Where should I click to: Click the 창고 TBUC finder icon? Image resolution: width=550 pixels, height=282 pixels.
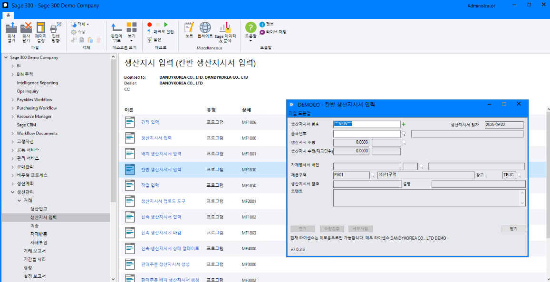pos(520,175)
